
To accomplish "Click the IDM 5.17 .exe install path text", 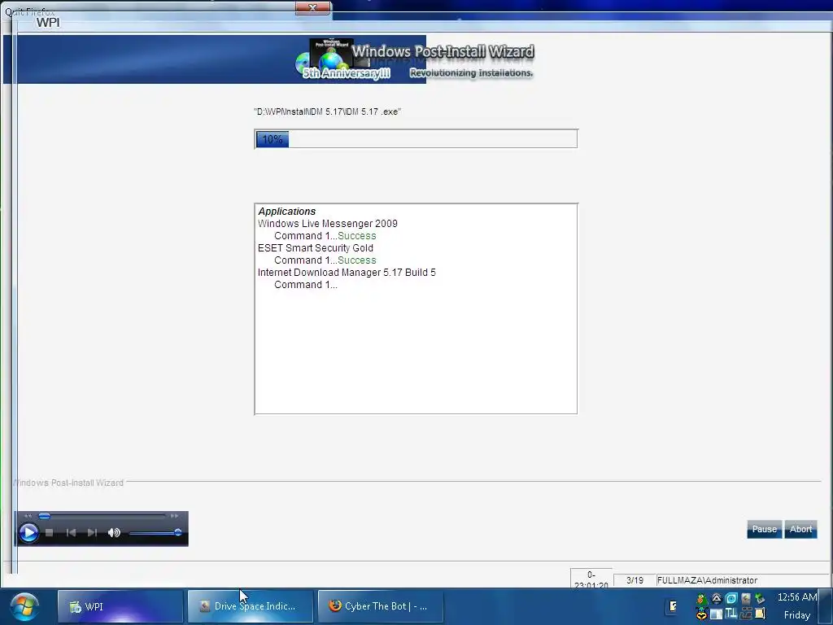I will click(x=327, y=111).
